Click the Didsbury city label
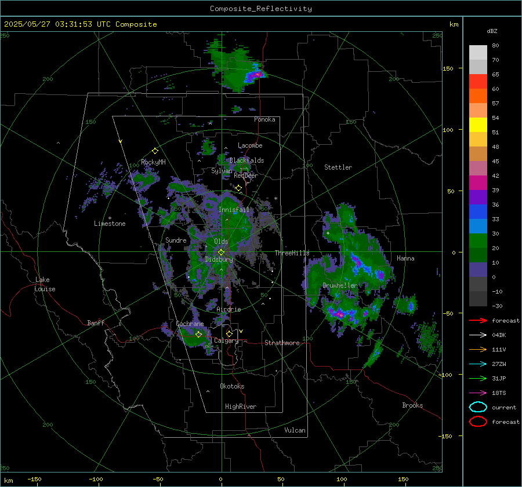522x487 pixels. pos(219,259)
